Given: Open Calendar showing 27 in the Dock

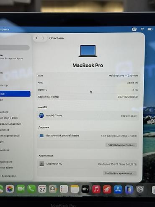Looking at the screenshot, I should 42,189.
